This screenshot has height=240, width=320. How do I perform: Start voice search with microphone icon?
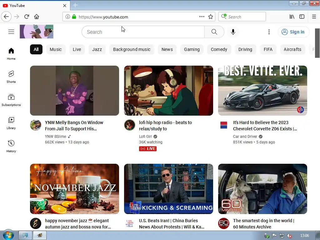pos(233,32)
